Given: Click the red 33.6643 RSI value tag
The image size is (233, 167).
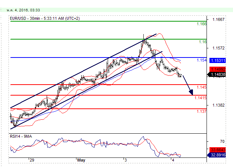Looking at the screenshot, I should (217, 150).
